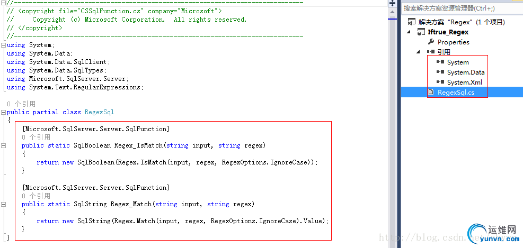Click the using System.Data.SqlTypes line
The width and height of the screenshot is (523, 248).
[x=57, y=70]
